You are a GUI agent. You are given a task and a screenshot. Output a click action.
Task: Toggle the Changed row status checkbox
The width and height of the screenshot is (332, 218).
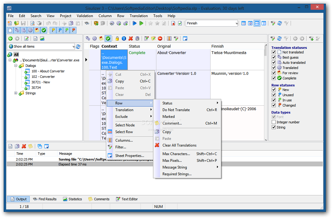(x=274, y=105)
